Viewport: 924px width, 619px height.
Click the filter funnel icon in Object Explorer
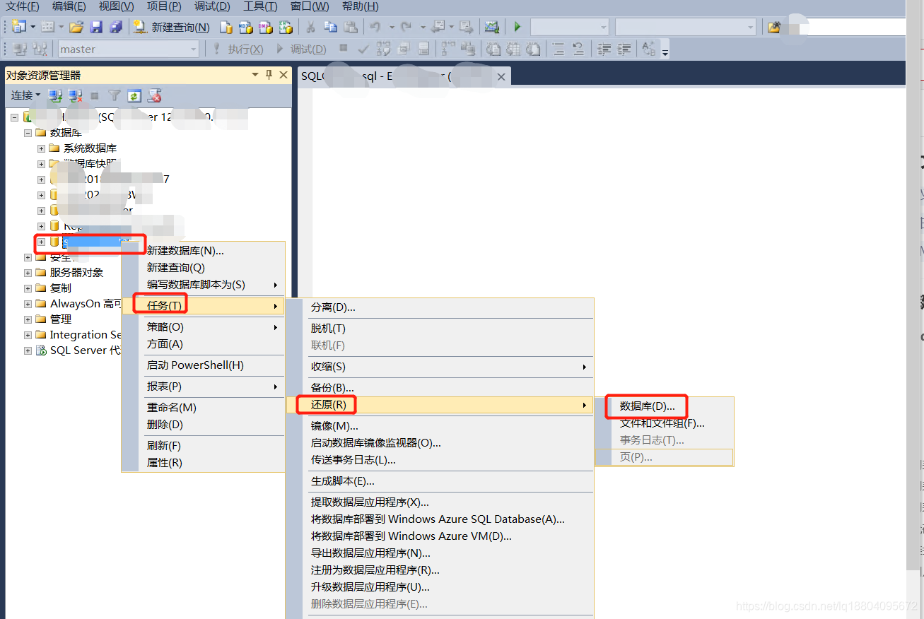114,95
